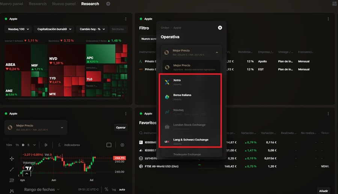Open chart settings gear icon
The width and height of the screenshot is (338, 194).
(x=122, y=145)
